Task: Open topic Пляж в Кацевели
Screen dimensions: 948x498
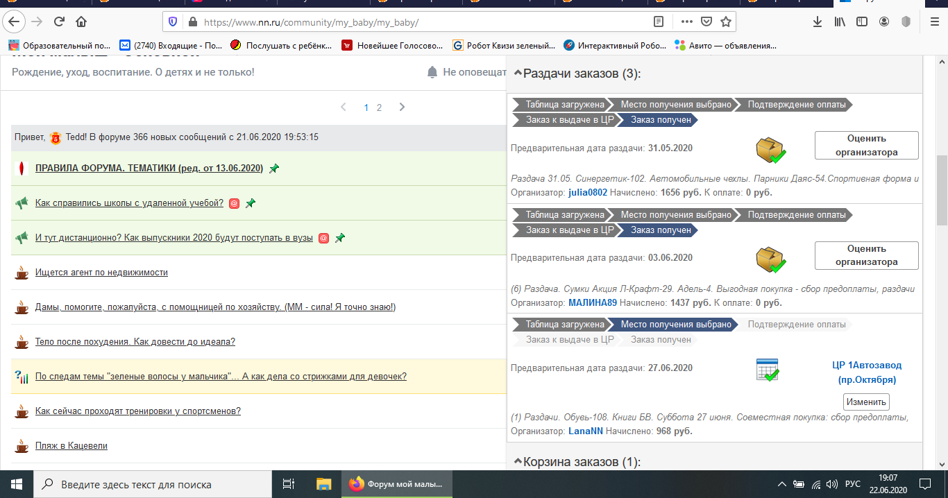Action: 71,446
